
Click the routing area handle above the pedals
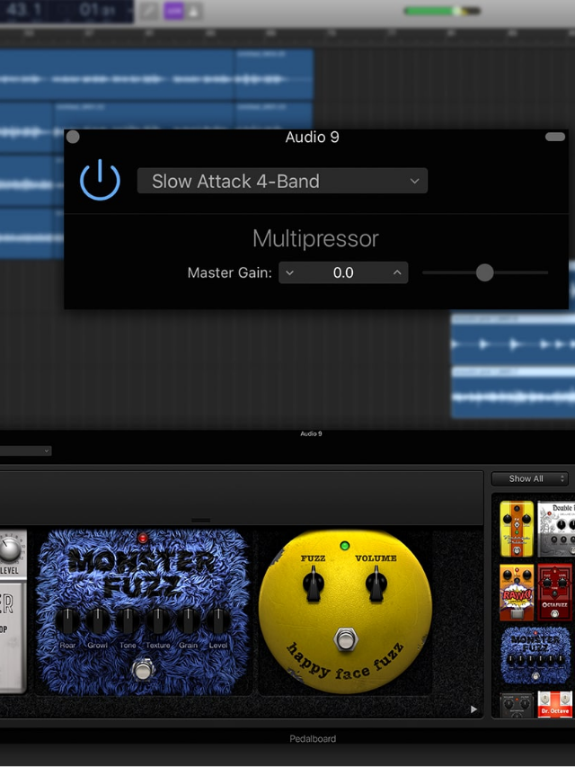[200, 521]
